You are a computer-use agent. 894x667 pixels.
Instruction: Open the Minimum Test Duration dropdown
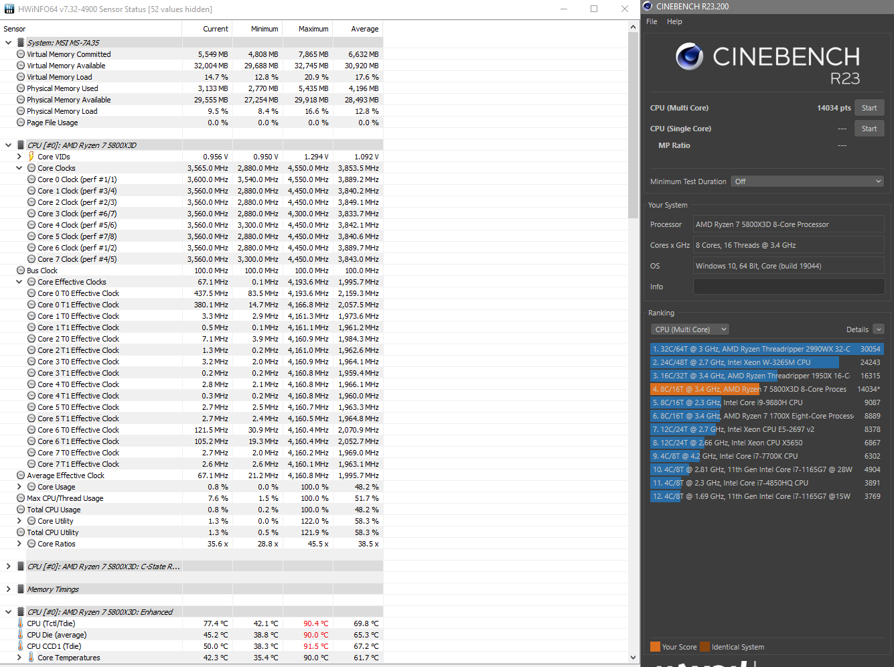click(x=807, y=181)
